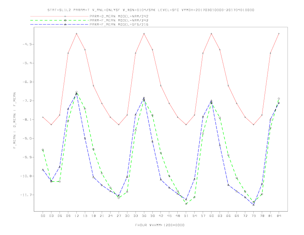Click x-axis forecast hour label 75
Screen dimensions: 304x235
click(x=254, y=216)
